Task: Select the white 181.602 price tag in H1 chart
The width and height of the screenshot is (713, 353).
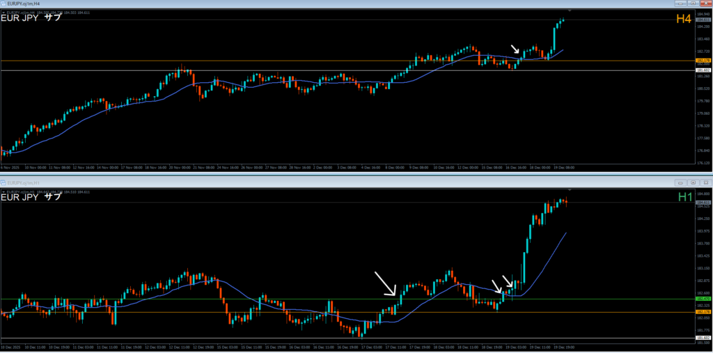Action: tap(703, 338)
